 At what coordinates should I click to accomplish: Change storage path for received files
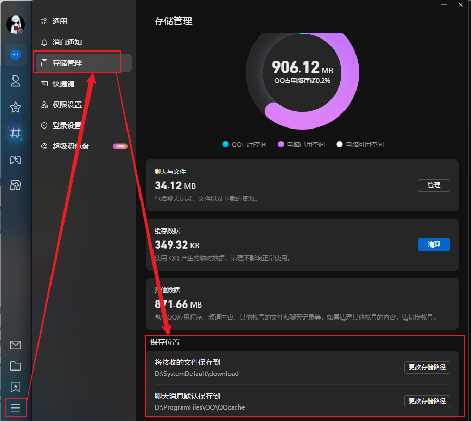[427, 367]
